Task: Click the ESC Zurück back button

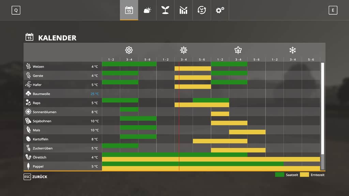Action: 35,177
